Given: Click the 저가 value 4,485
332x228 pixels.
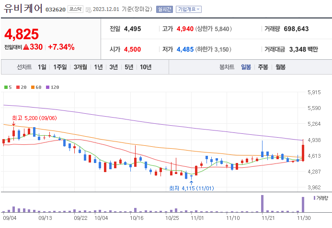Looking at the screenshot, I should pos(185,49).
